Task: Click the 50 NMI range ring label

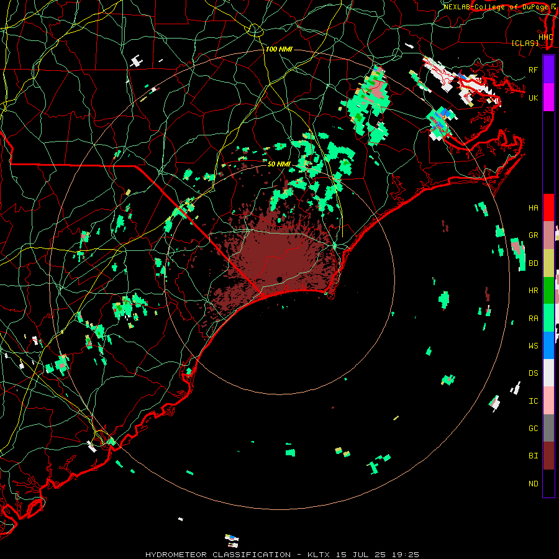Action: (279, 164)
